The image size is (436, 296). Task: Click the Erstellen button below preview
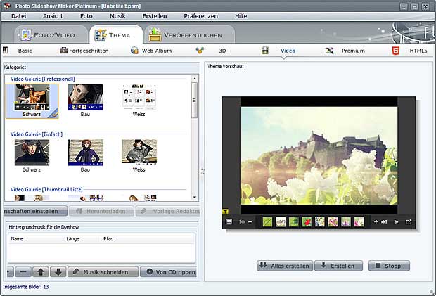click(339, 266)
